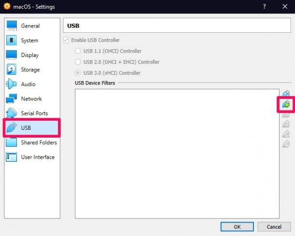
Task: Click the remove USB filter icon
Action: click(286, 125)
